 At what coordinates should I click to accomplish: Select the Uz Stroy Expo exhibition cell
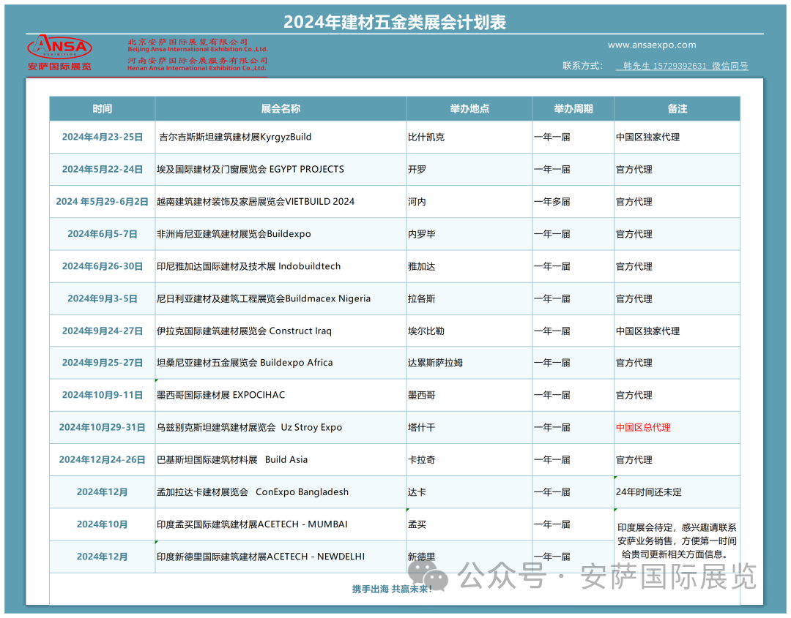(x=281, y=427)
